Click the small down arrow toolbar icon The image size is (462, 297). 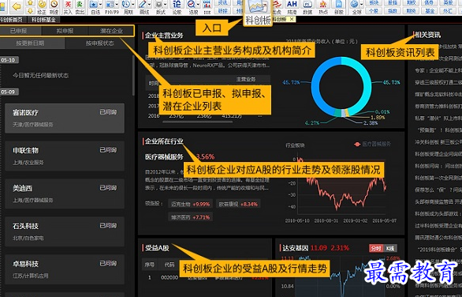[30, 11]
